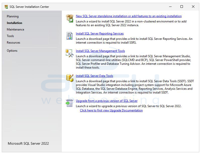The width and height of the screenshot is (200, 153).
Task: Minimize the SQL Server Installation Center window
Action: tap(170, 7)
